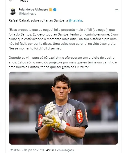Click the SEARA sponsor logo on the right sleeve

tap(80, 116)
